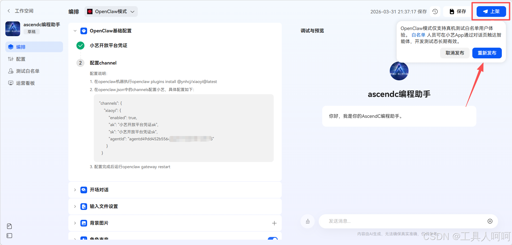Open the document icon at bottom left

(9, 226)
